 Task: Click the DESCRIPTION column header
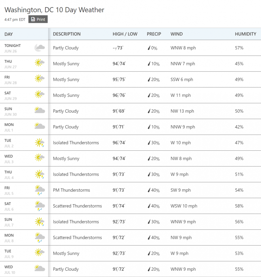[67, 34]
